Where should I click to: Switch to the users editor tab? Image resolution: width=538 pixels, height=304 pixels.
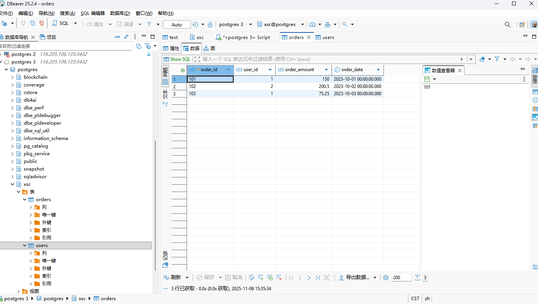[325, 37]
